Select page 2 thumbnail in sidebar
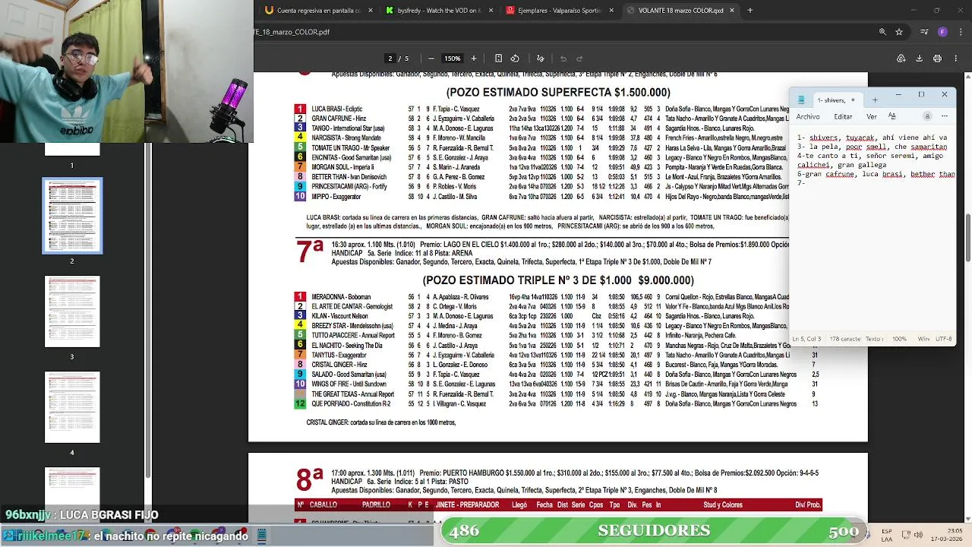This screenshot has height=547, width=972. tap(72, 216)
